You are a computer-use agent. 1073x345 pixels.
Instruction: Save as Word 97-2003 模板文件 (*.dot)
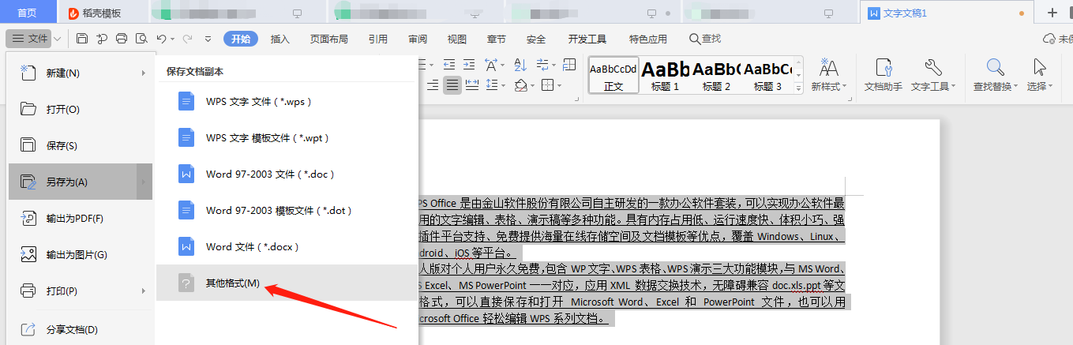[x=287, y=210]
